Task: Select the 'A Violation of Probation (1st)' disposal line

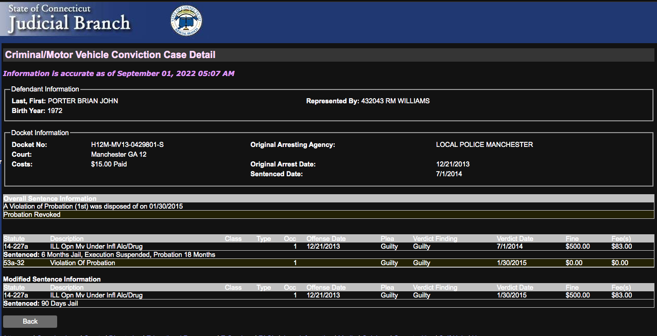Action: tap(93, 207)
